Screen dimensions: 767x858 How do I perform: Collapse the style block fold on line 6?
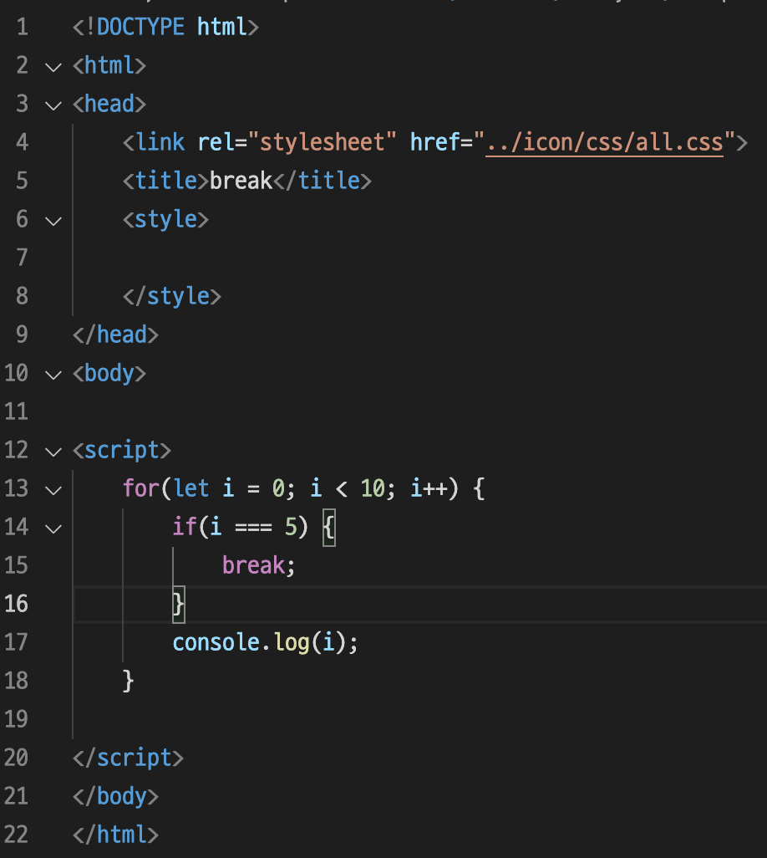(x=53, y=221)
